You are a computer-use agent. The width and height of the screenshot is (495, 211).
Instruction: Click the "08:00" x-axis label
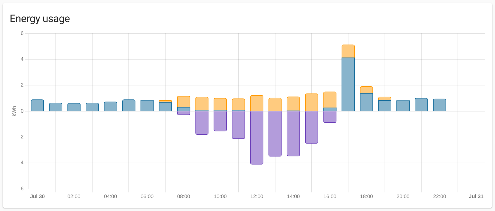point(183,196)
